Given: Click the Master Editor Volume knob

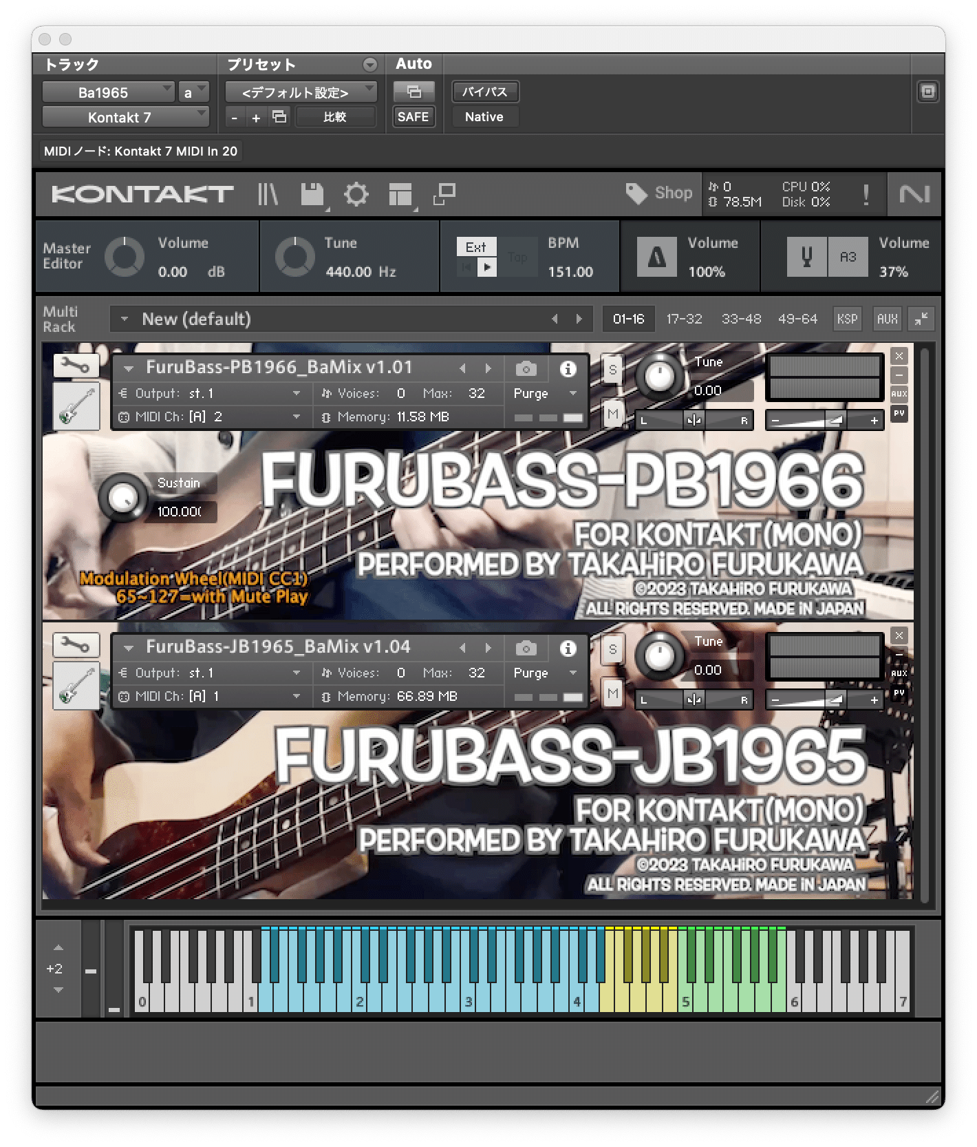Looking at the screenshot, I should [125, 257].
